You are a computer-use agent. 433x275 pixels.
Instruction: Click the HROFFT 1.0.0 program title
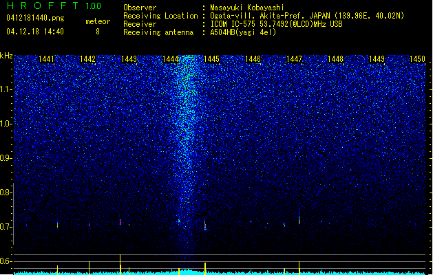54,5
